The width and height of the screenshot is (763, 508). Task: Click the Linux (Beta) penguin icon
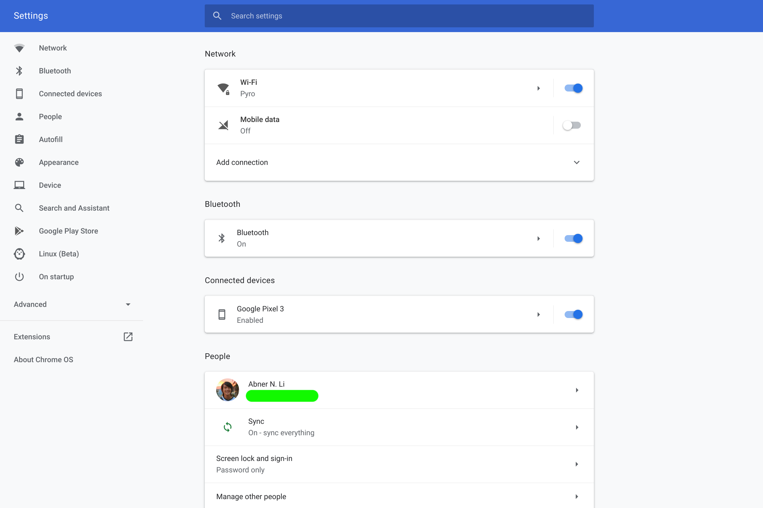point(19,254)
